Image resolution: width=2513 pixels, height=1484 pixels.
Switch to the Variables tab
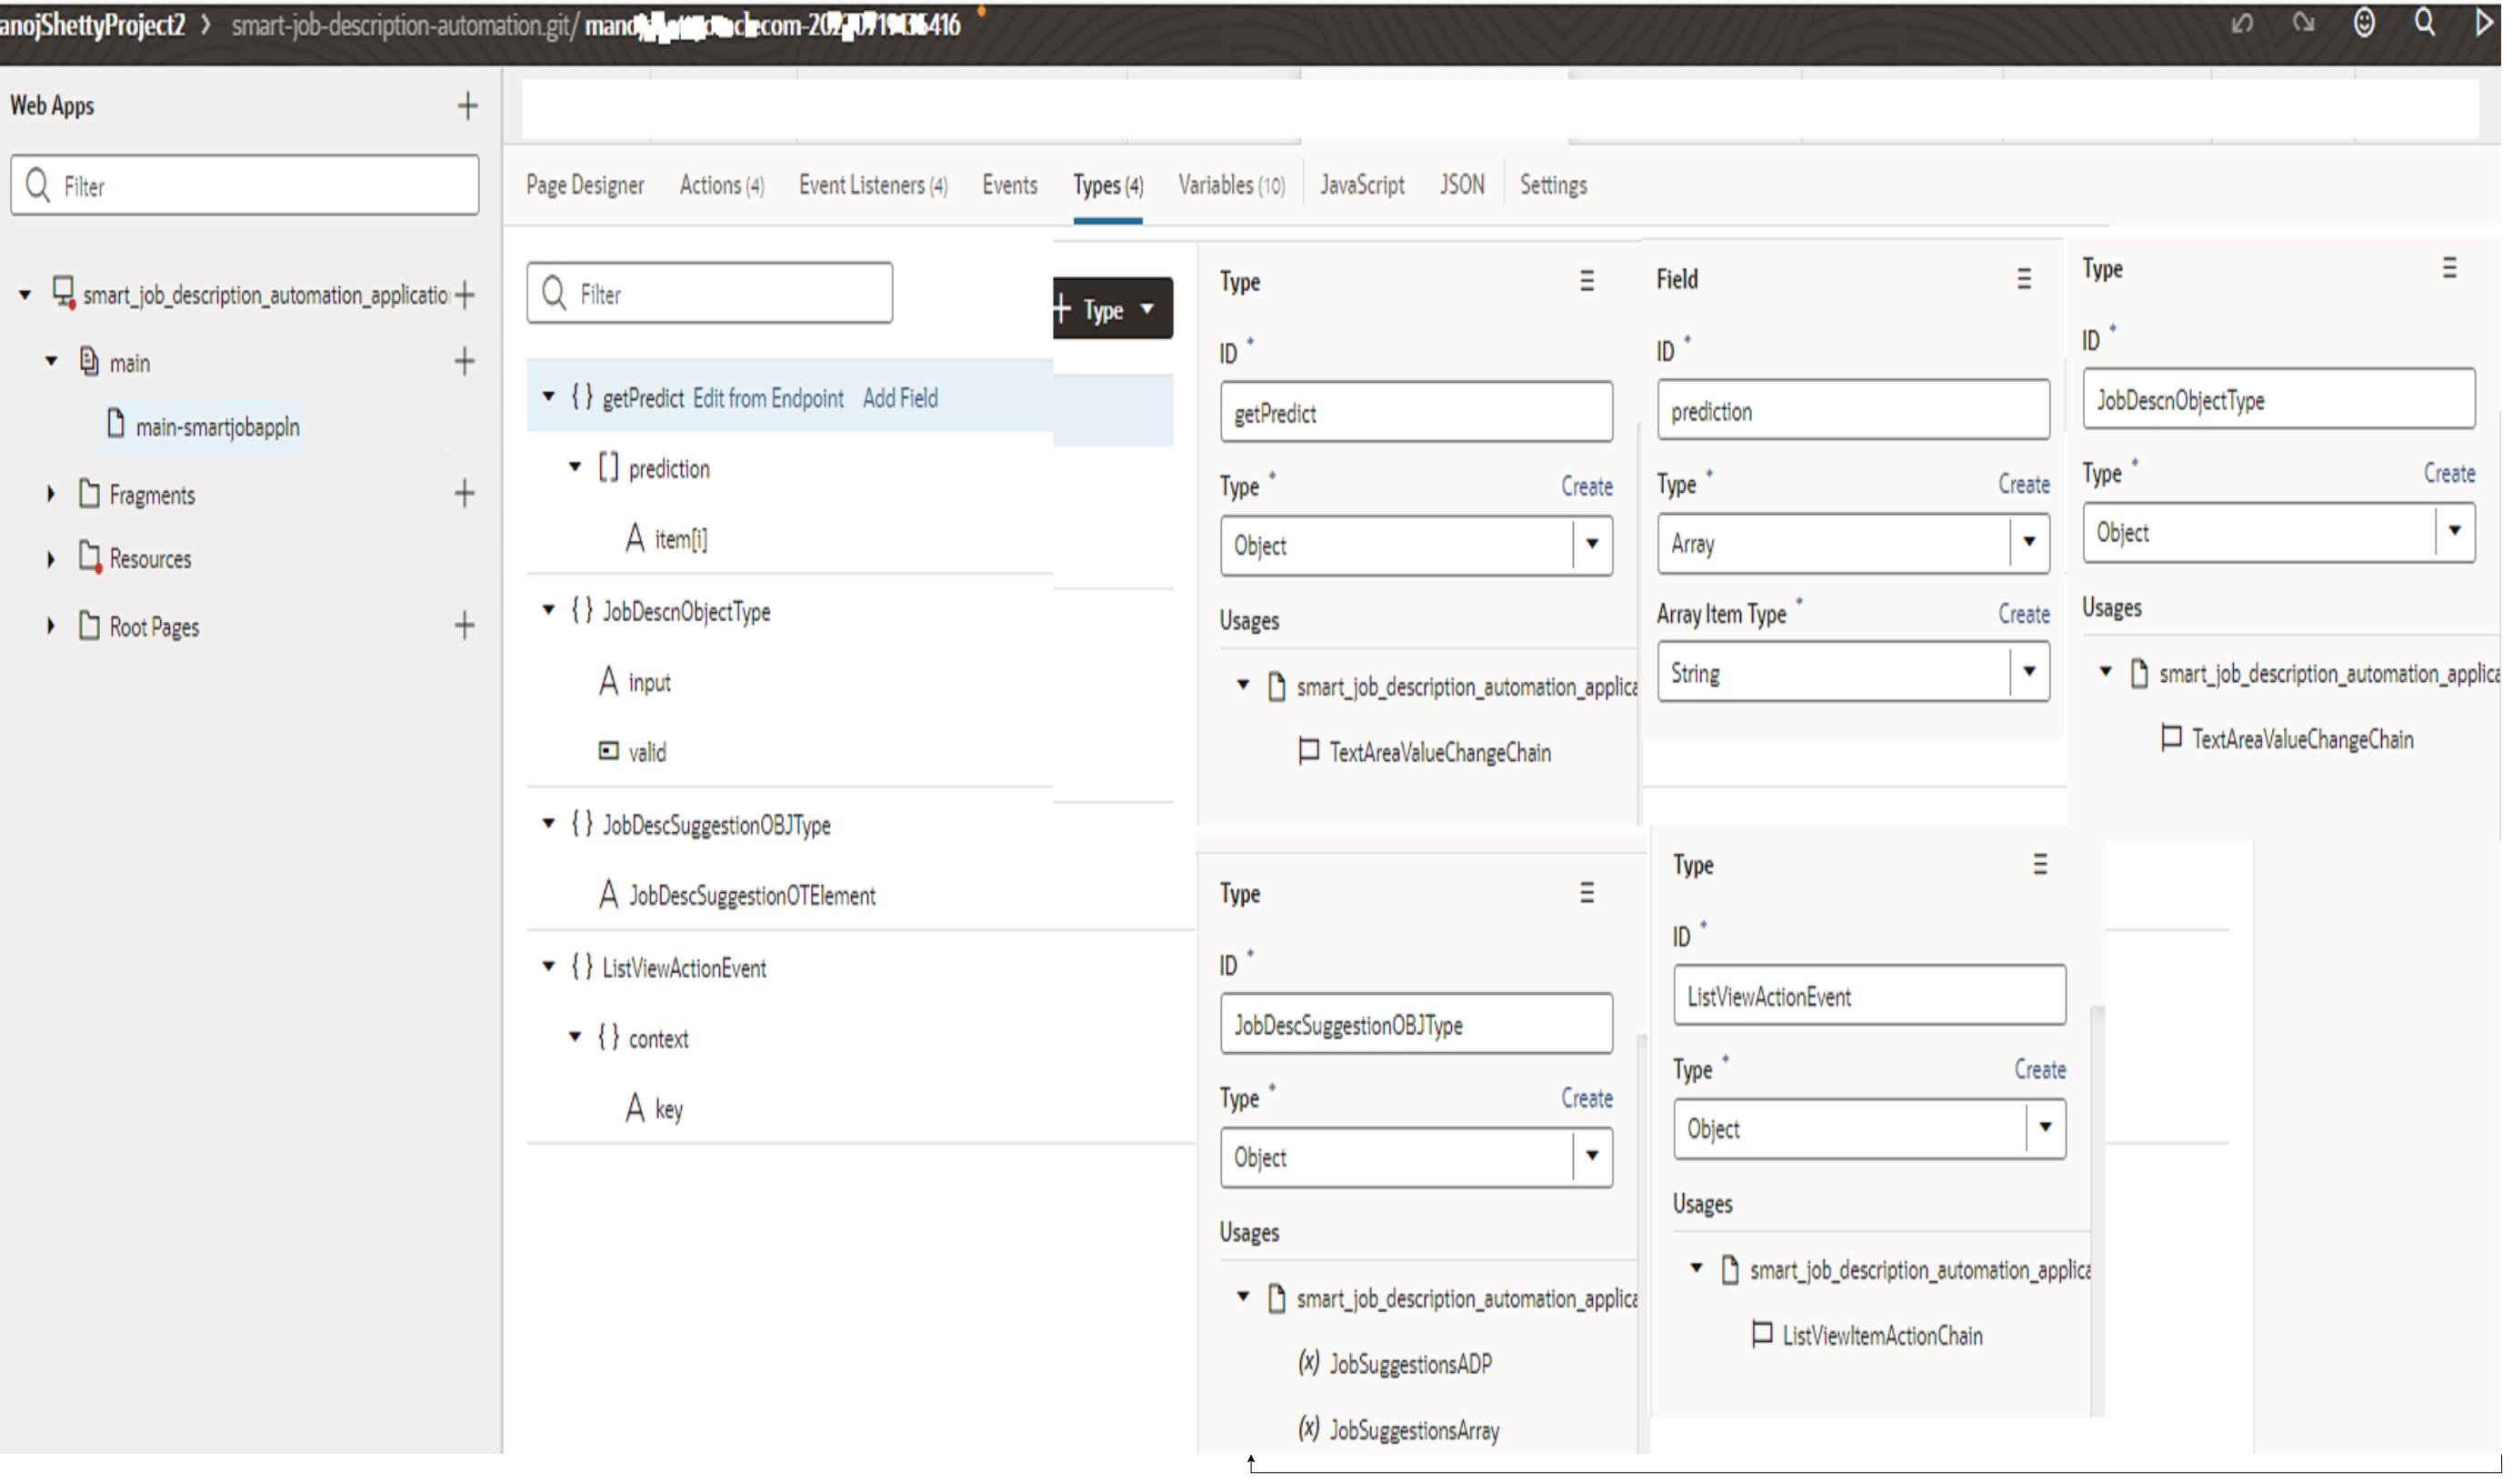click(x=1230, y=185)
